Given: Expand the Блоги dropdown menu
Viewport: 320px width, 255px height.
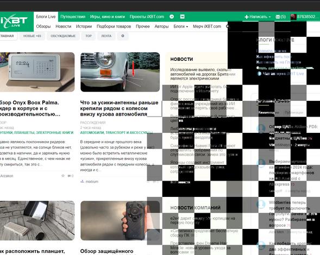Looking at the screenshot, I should coord(180,27).
